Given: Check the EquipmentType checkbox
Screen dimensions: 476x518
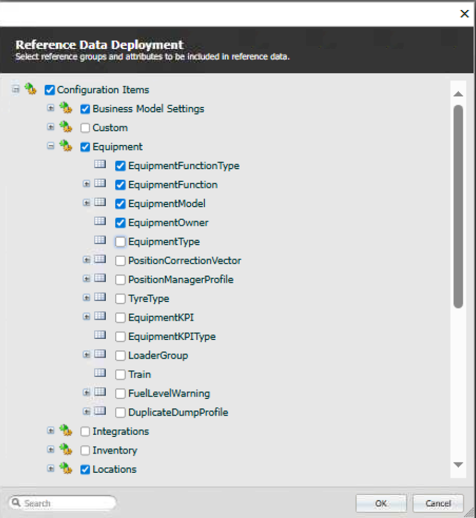Looking at the screenshot, I should (121, 242).
